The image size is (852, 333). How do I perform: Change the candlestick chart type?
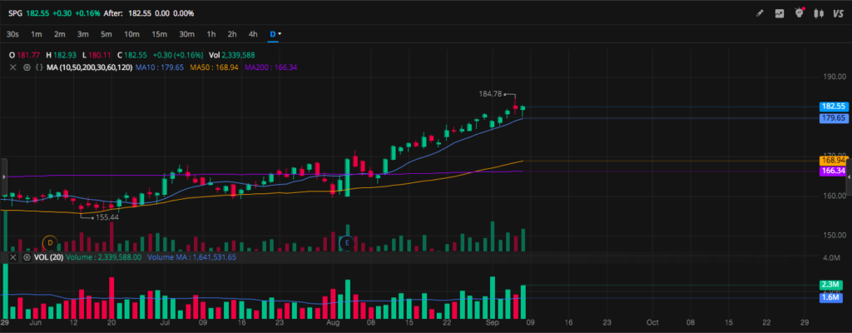click(x=820, y=13)
